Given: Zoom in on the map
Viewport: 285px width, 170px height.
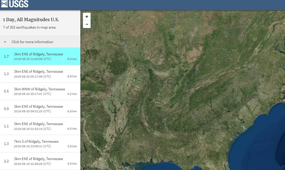Looking at the screenshot, I should tap(87, 17).
